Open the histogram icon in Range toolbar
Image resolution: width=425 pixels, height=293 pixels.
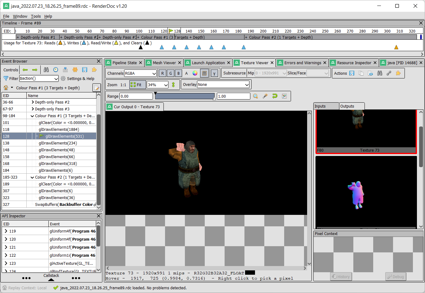(284, 96)
